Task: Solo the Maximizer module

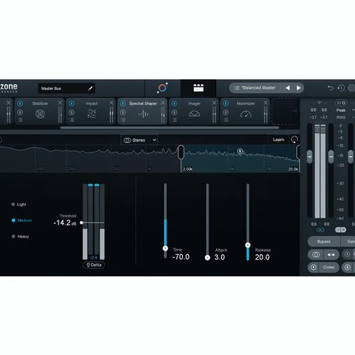Action: point(226,112)
